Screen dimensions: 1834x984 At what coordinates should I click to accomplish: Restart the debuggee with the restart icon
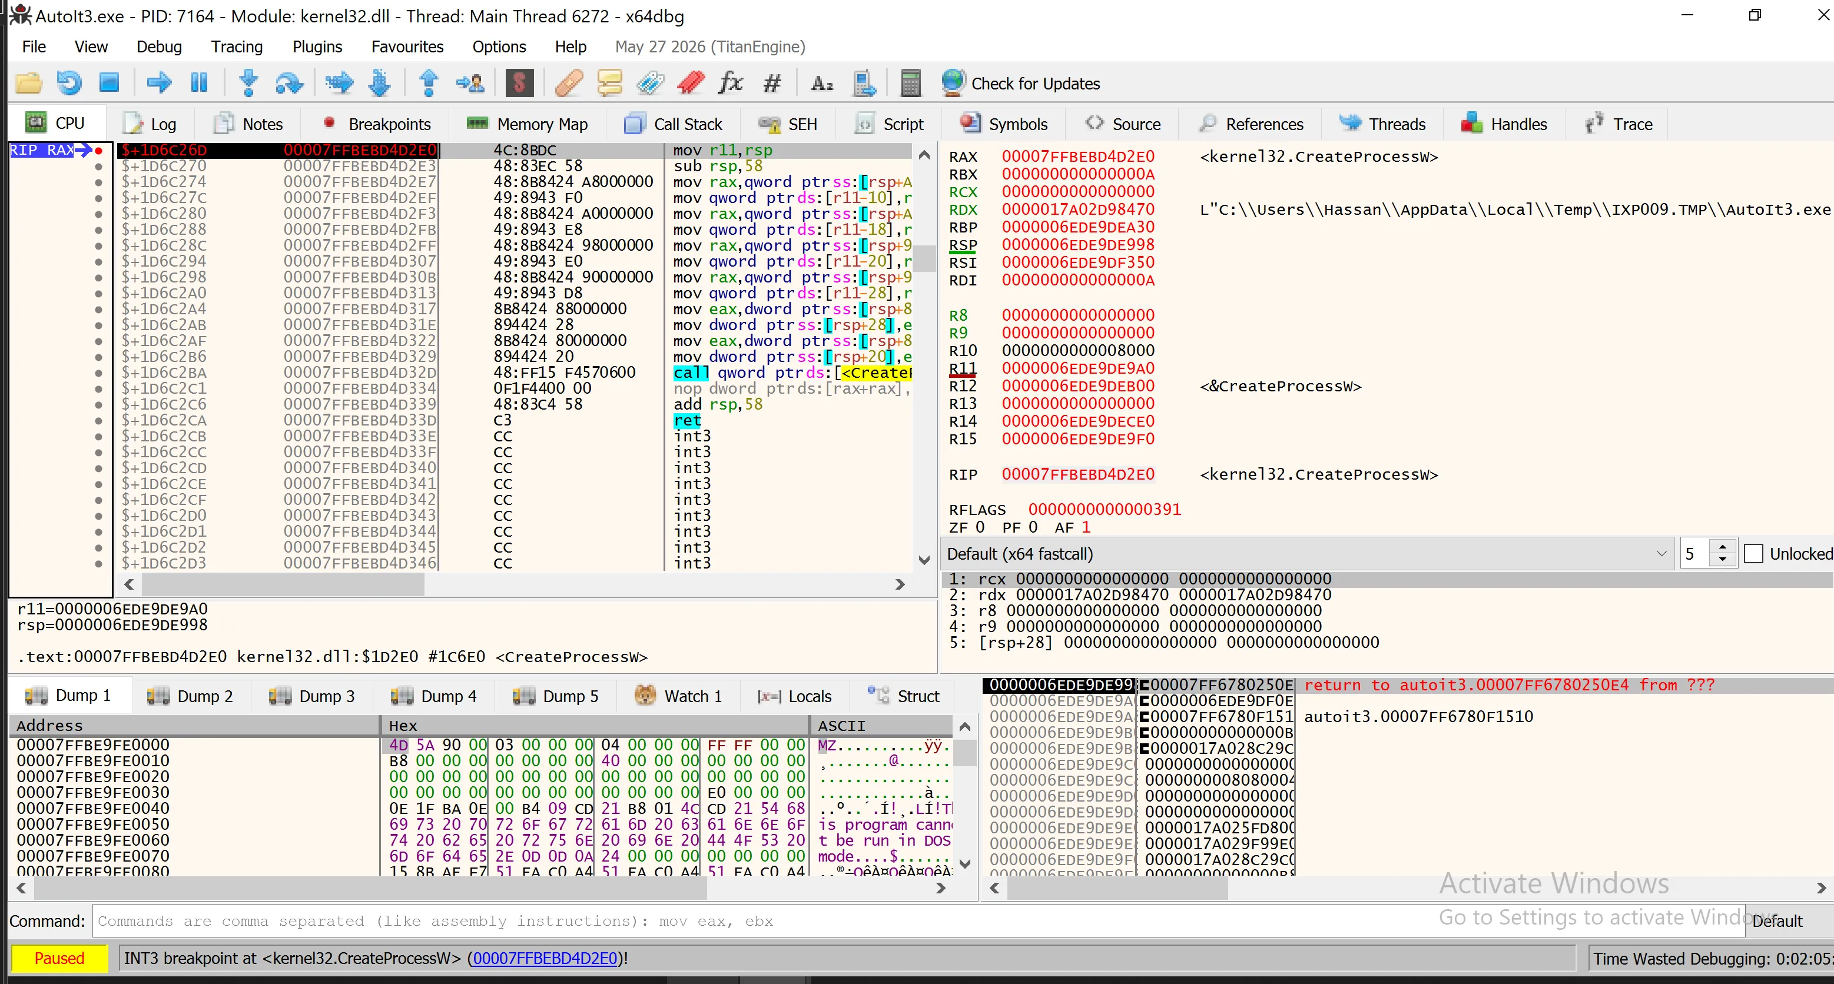pos(69,83)
